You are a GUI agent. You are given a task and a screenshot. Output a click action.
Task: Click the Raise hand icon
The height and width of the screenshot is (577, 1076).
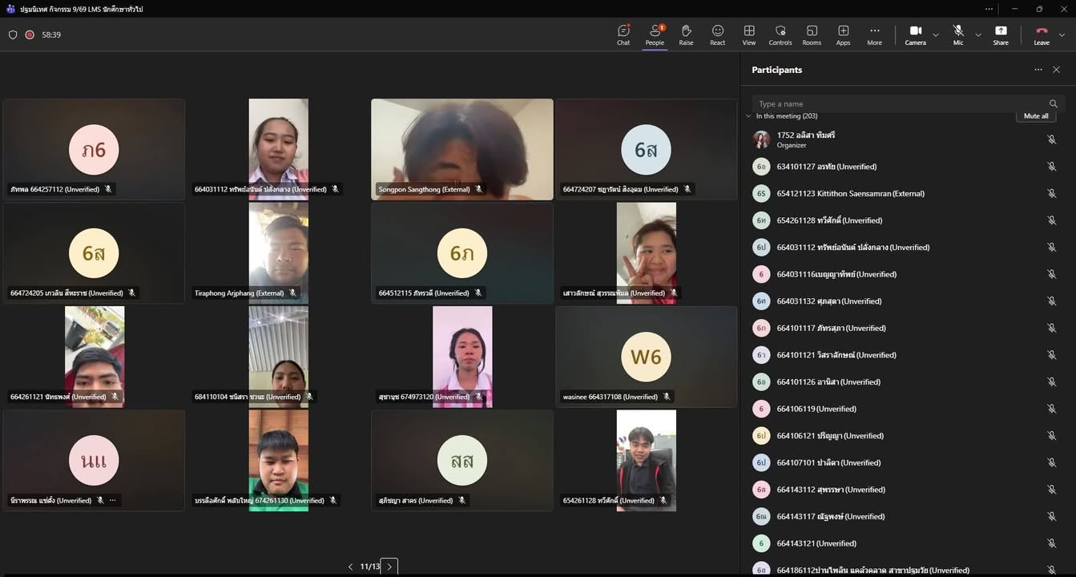pyautogui.click(x=686, y=34)
